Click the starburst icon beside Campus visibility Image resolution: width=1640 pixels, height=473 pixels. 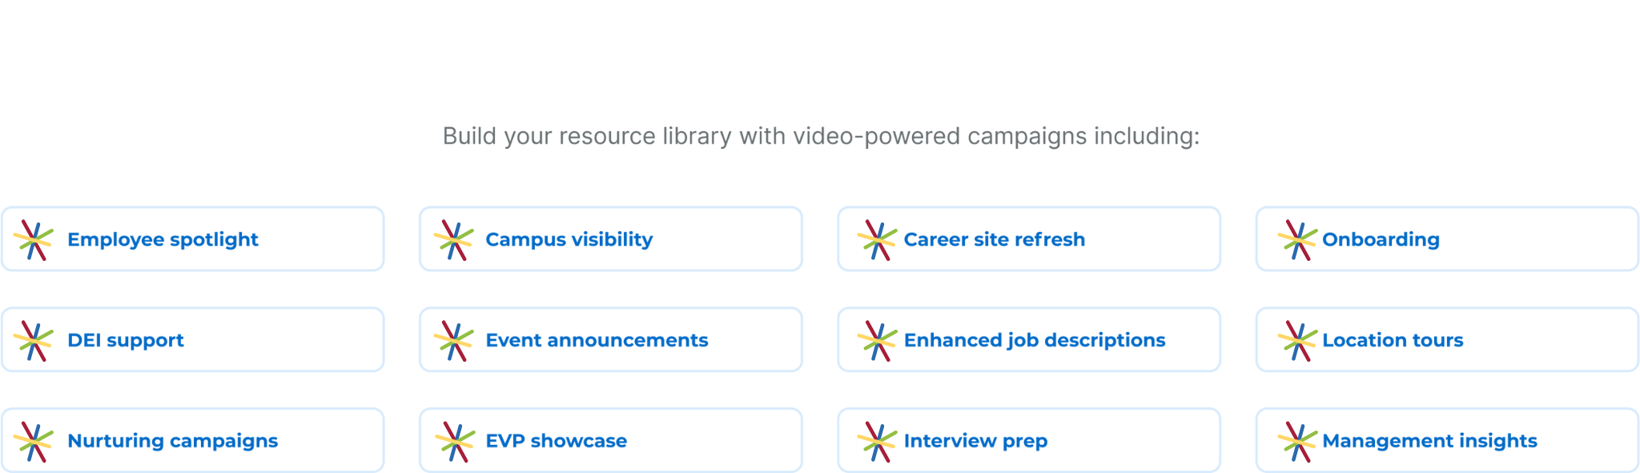tap(454, 240)
